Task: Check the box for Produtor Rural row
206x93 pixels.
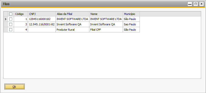Action: tap(11, 30)
